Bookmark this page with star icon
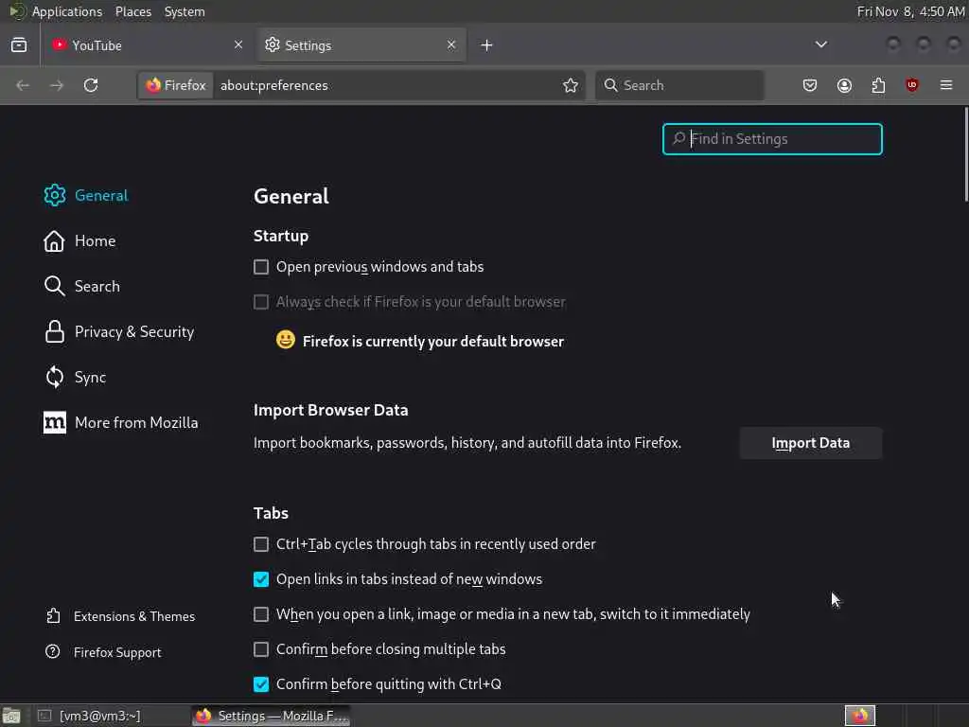 [x=571, y=85]
